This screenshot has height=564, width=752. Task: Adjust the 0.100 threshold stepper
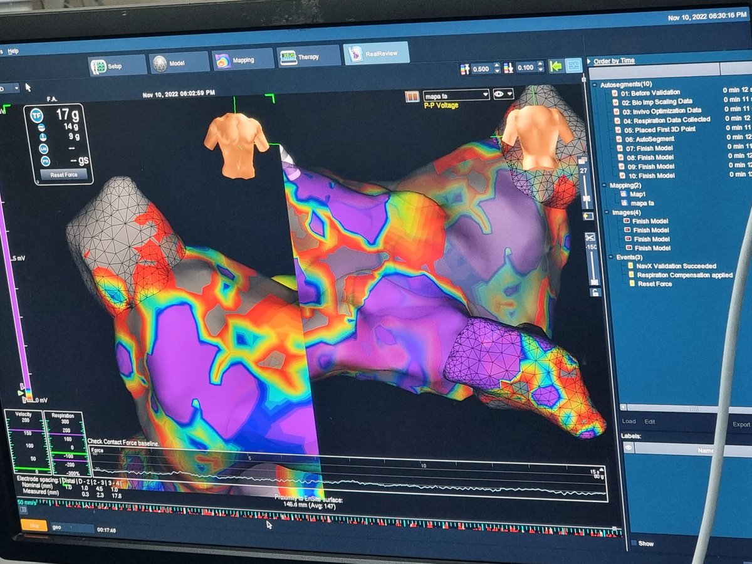click(x=540, y=68)
